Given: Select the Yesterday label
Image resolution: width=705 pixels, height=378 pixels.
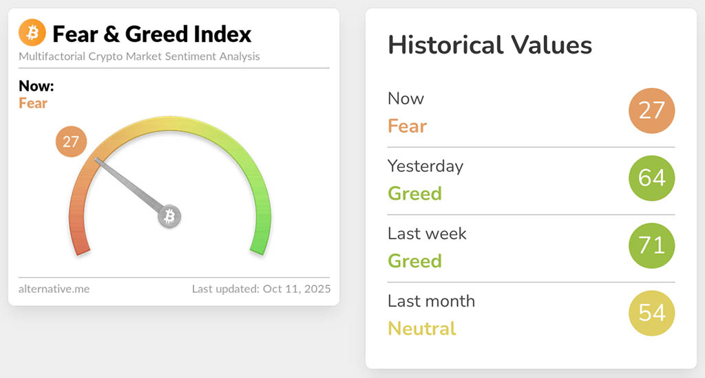Looking at the screenshot, I should pos(425,166).
